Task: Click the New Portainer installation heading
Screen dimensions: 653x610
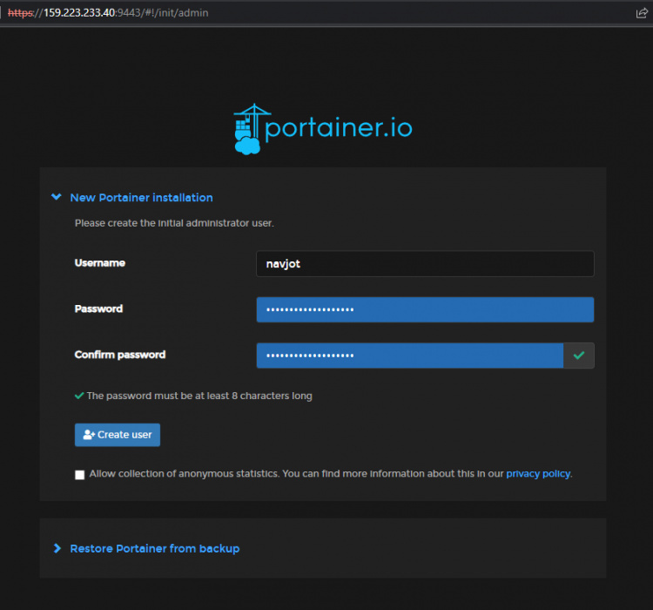Action: [141, 198]
